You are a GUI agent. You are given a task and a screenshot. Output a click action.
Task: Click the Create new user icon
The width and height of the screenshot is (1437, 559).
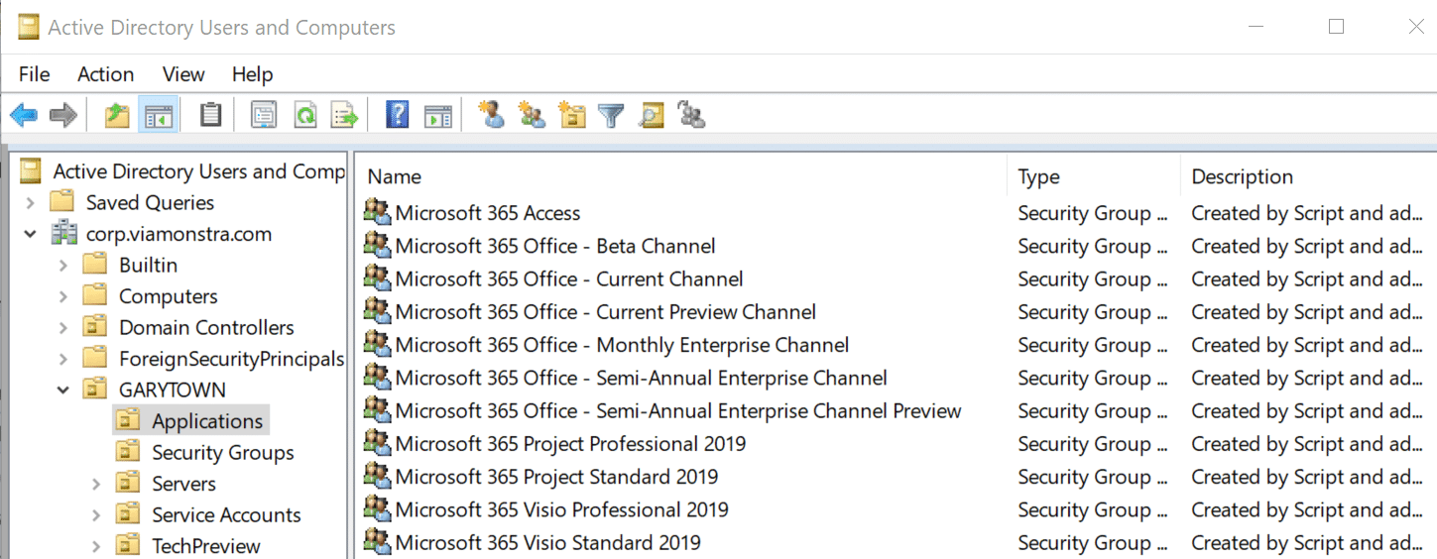(491, 116)
